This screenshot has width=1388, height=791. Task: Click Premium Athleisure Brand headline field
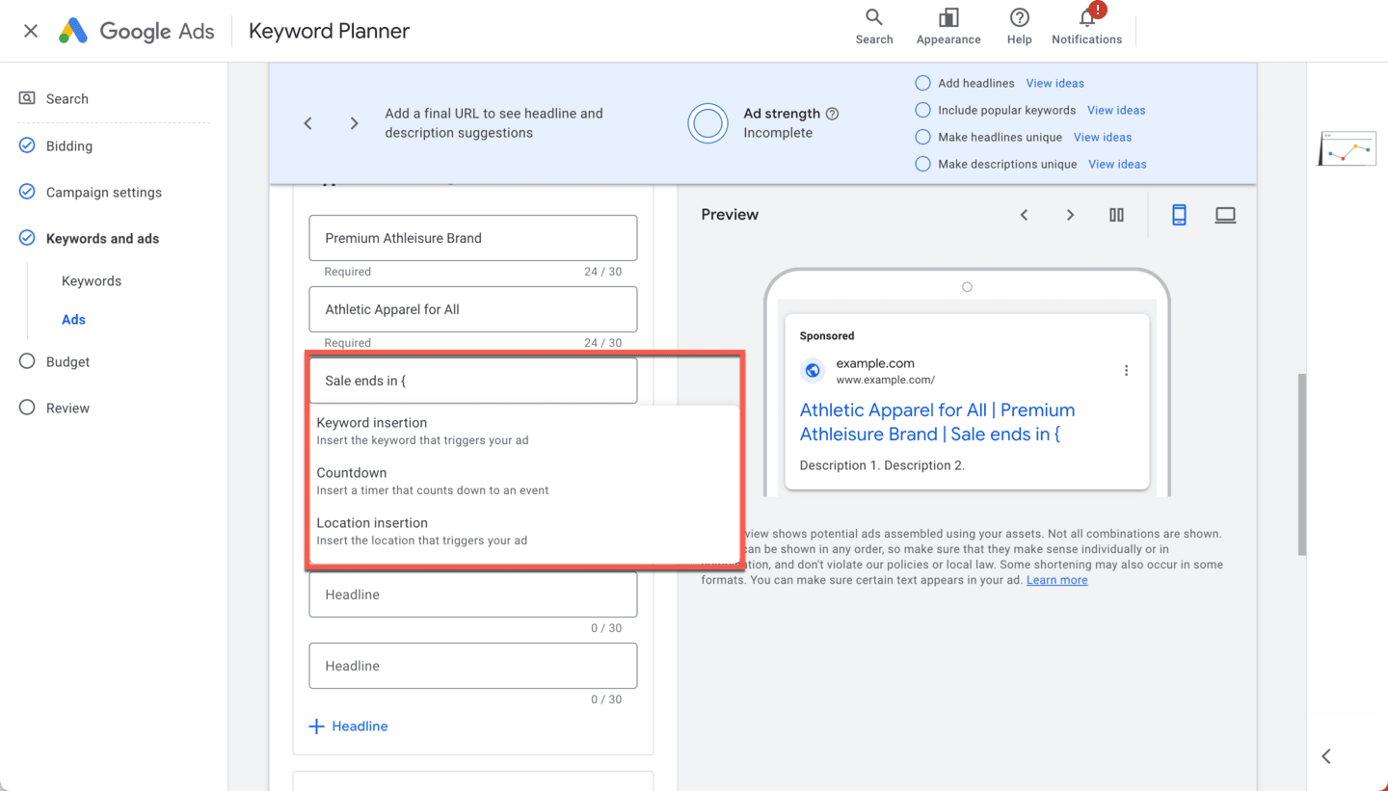click(473, 238)
